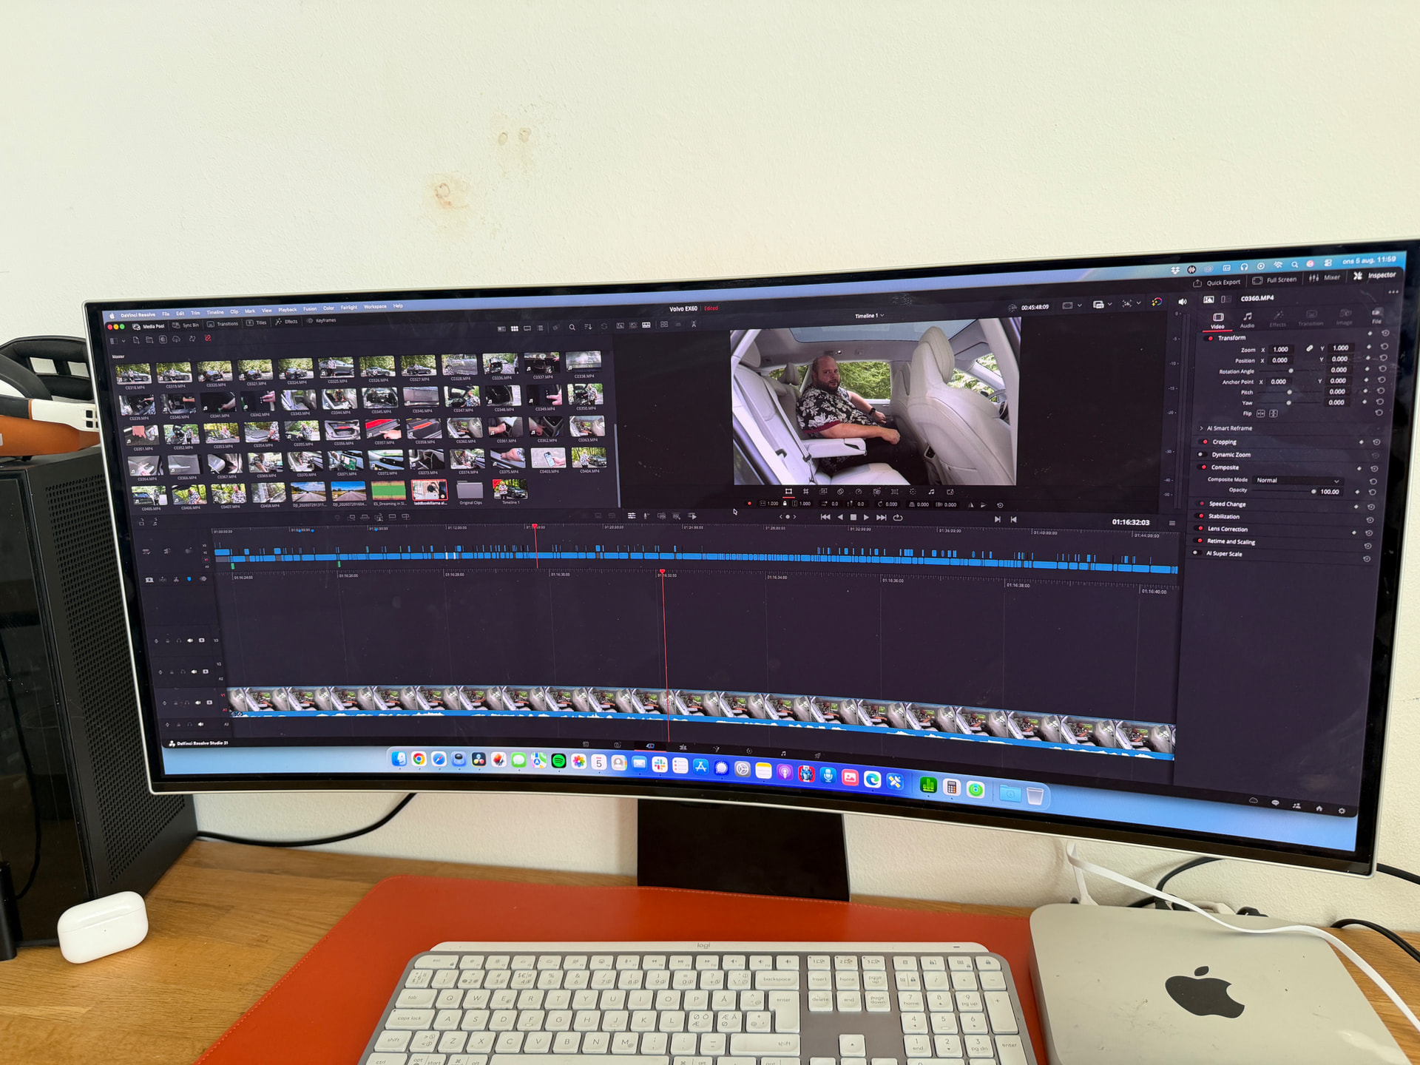Click the Play button under viewer
Image resolution: width=1420 pixels, height=1065 pixels.
click(x=866, y=518)
